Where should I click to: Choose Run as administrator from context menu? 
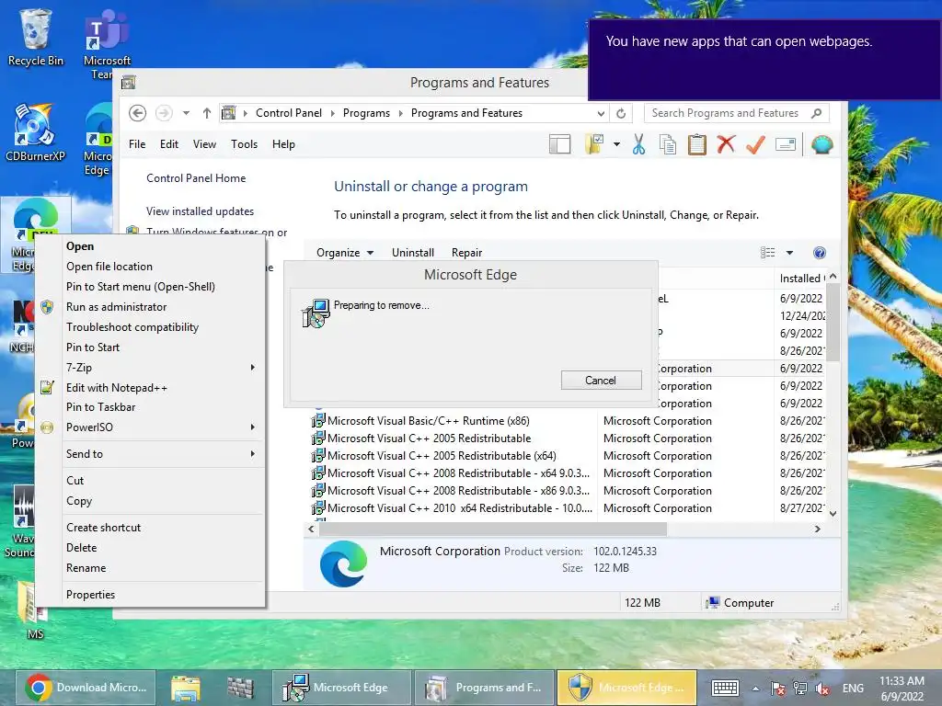[150, 307]
